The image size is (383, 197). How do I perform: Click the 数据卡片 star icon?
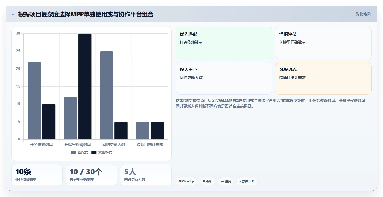coord(240,181)
